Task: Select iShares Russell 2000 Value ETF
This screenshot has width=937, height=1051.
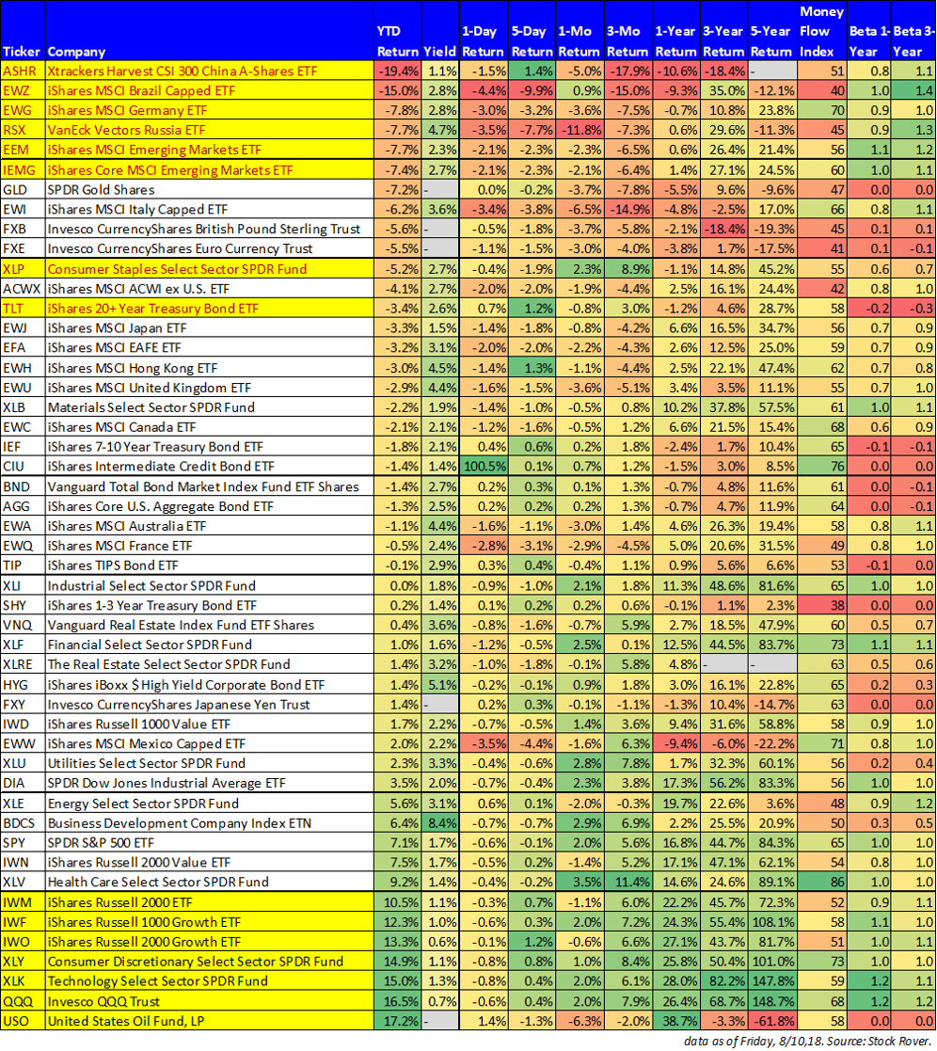Action: [x=138, y=863]
